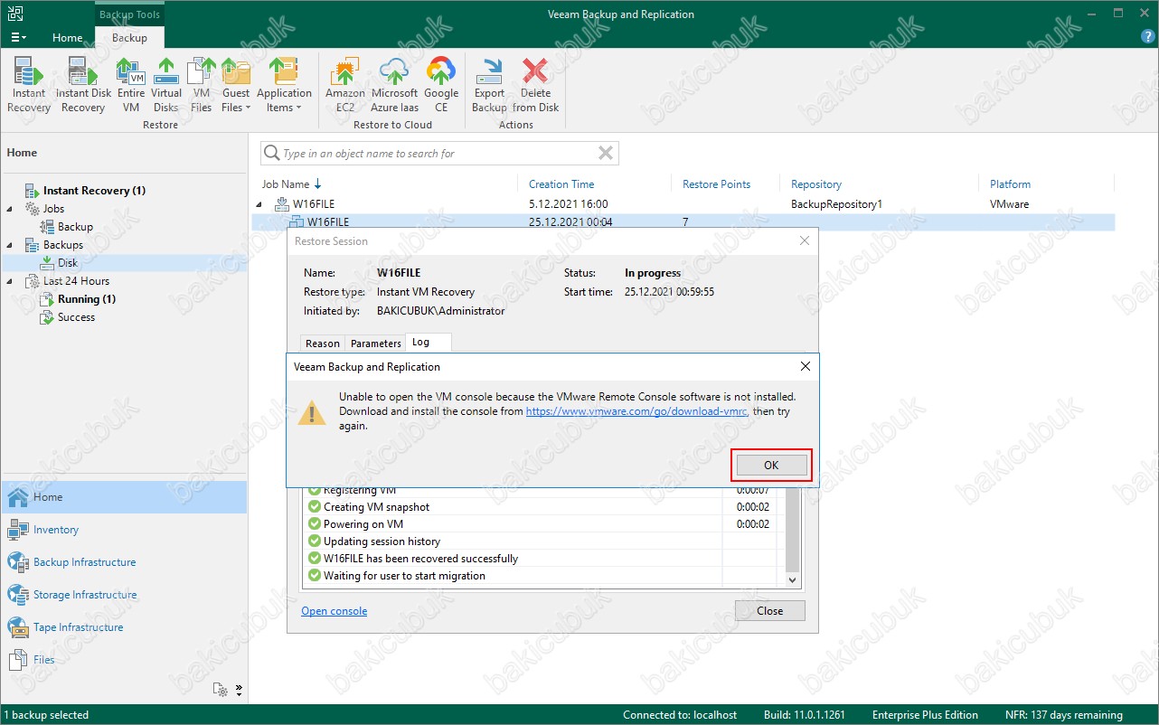Sort by Creation Time column
Viewport: 1159px width, 725px height.
coord(561,184)
